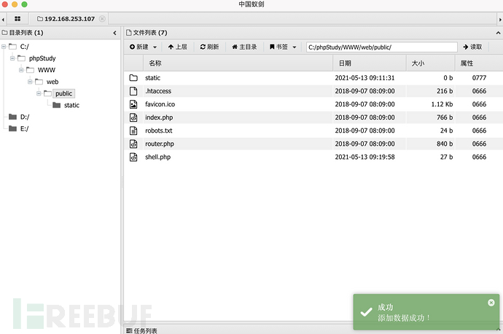Click the router.php file name

pos(160,144)
